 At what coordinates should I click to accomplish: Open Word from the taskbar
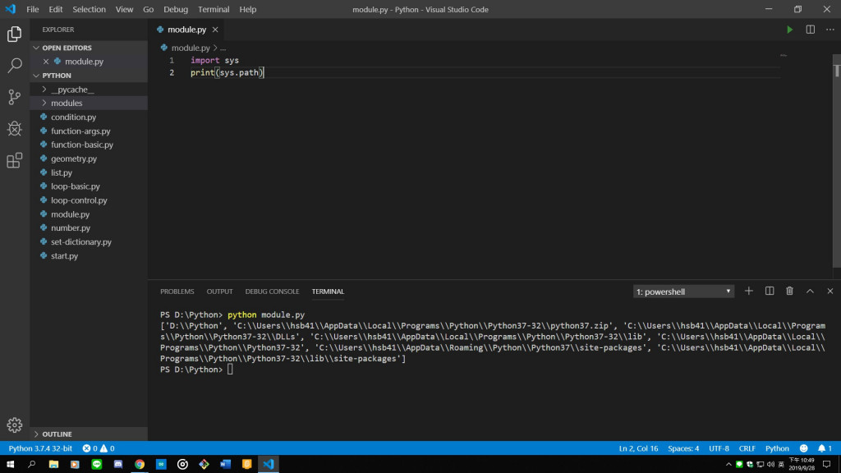[x=225, y=465]
